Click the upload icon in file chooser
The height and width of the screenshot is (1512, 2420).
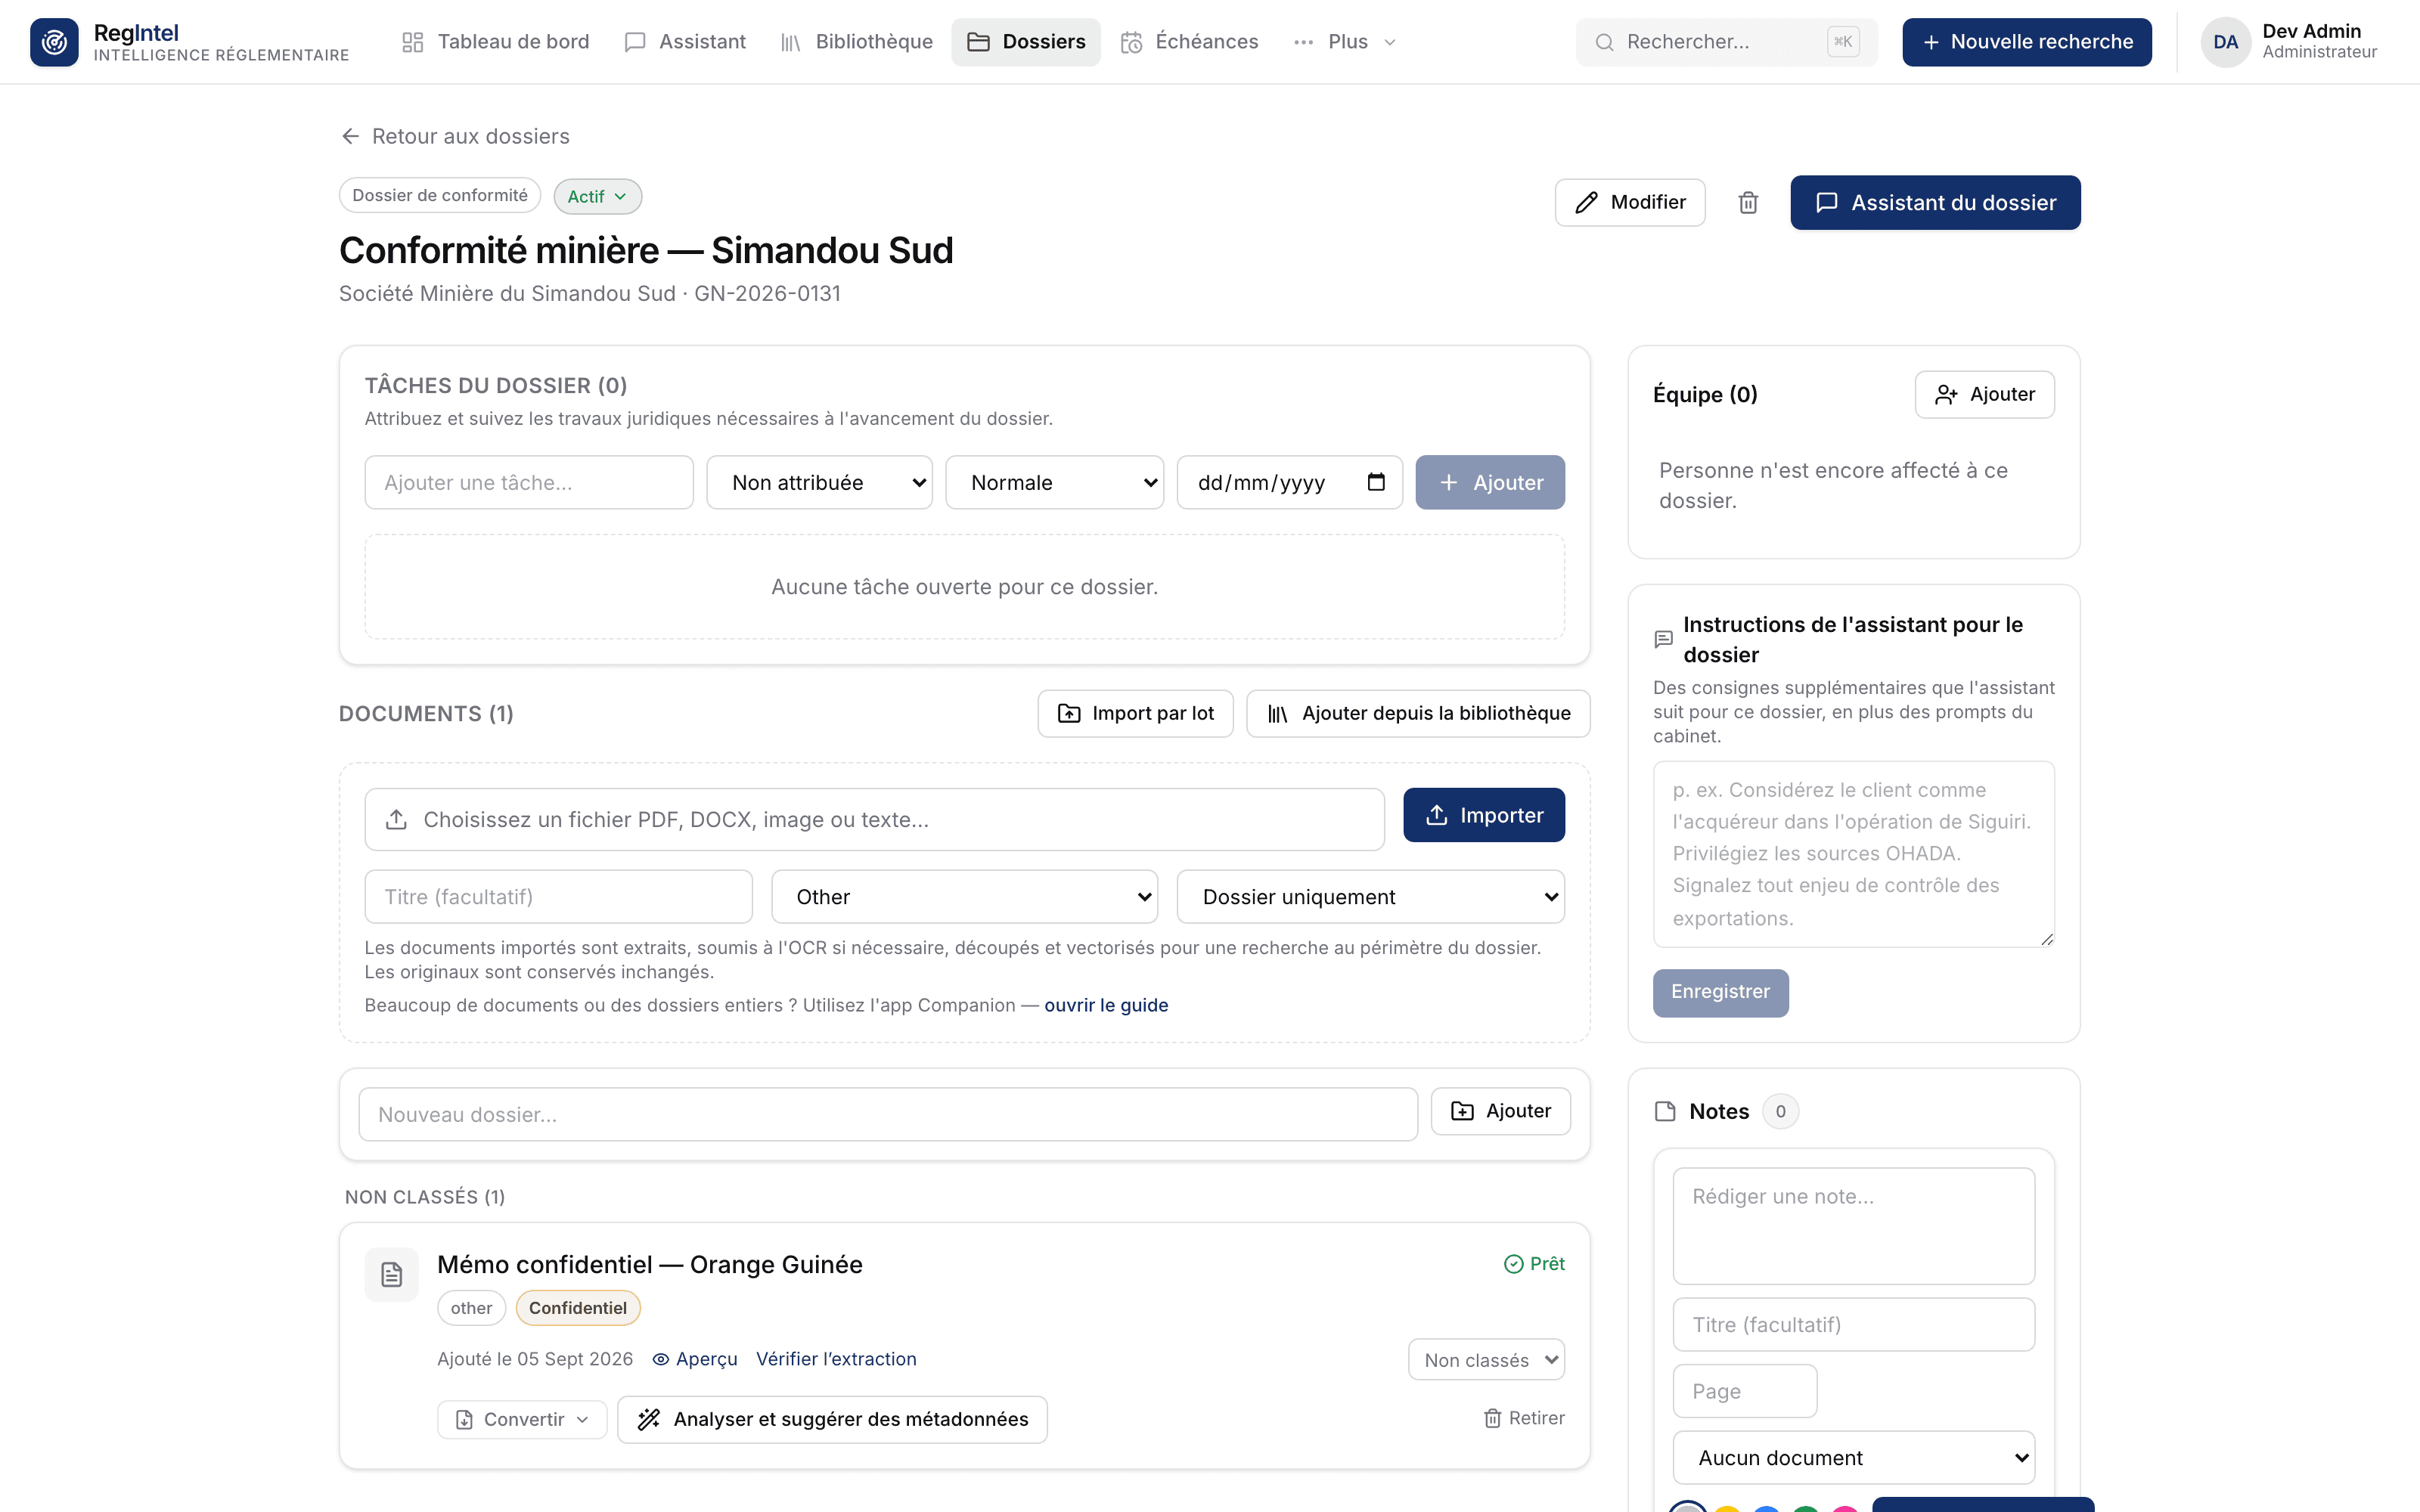(396, 819)
